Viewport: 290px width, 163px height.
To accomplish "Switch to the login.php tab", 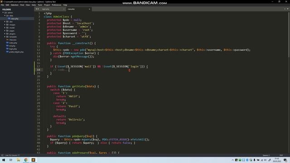I will (x=45, y=9).
